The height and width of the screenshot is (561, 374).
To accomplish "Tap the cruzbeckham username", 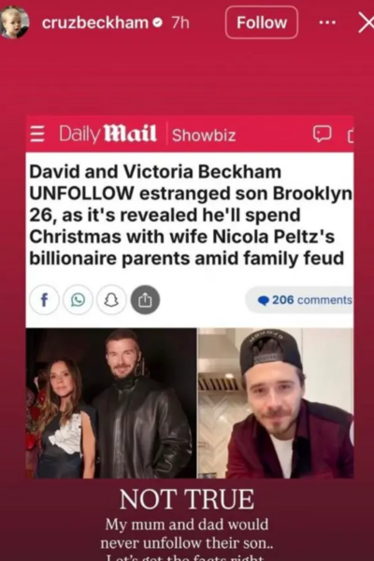I will [95, 22].
